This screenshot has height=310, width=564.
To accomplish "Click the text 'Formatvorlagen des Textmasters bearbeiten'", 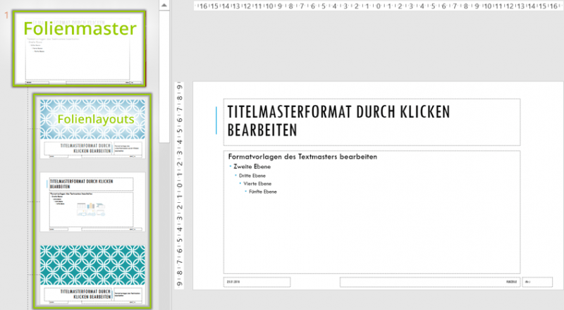I will click(x=302, y=157).
